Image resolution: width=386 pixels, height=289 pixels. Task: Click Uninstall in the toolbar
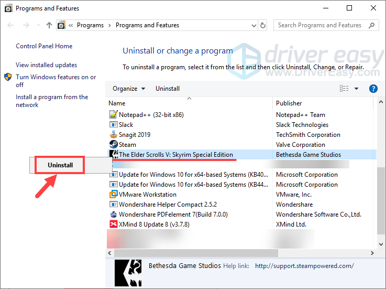[x=168, y=89]
